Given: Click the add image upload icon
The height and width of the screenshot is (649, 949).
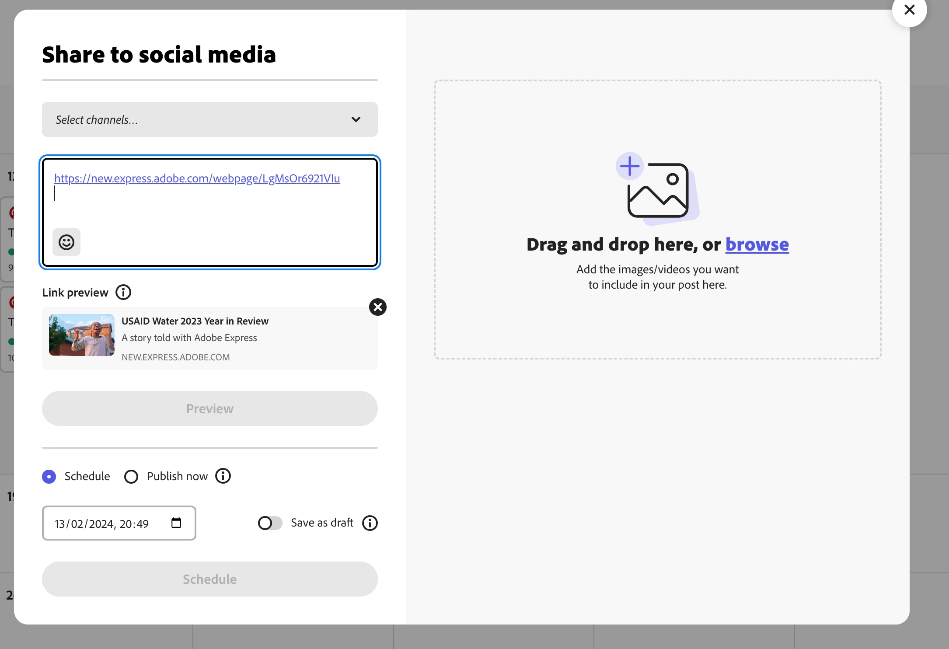Looking at the screenshot, I should [657, 189].
